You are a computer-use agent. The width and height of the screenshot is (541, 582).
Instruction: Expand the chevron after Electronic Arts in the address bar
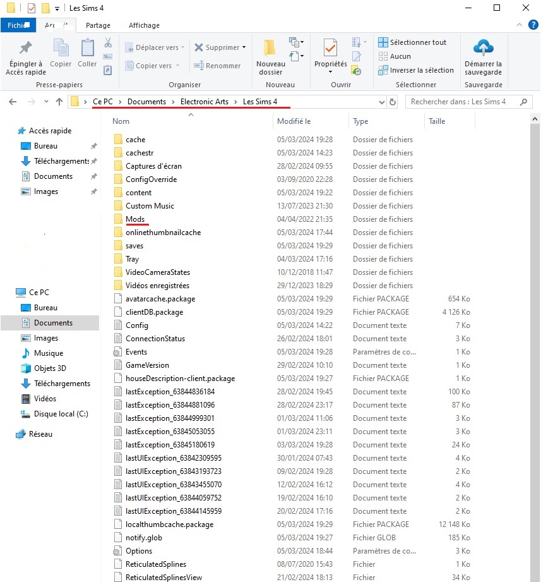(236, 102)
